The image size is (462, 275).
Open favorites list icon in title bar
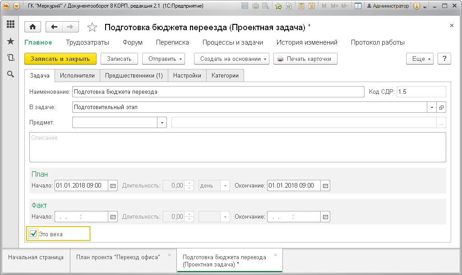tap(289, 6)
